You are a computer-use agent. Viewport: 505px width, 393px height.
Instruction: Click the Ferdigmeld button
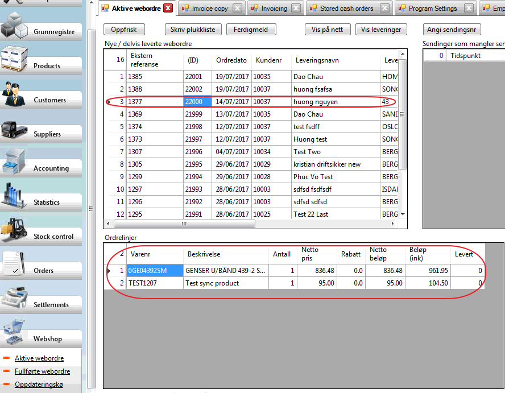251,30
